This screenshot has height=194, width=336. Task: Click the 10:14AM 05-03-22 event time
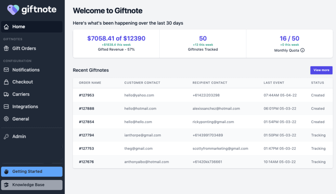pyautogui.click(x=279, y=162)
